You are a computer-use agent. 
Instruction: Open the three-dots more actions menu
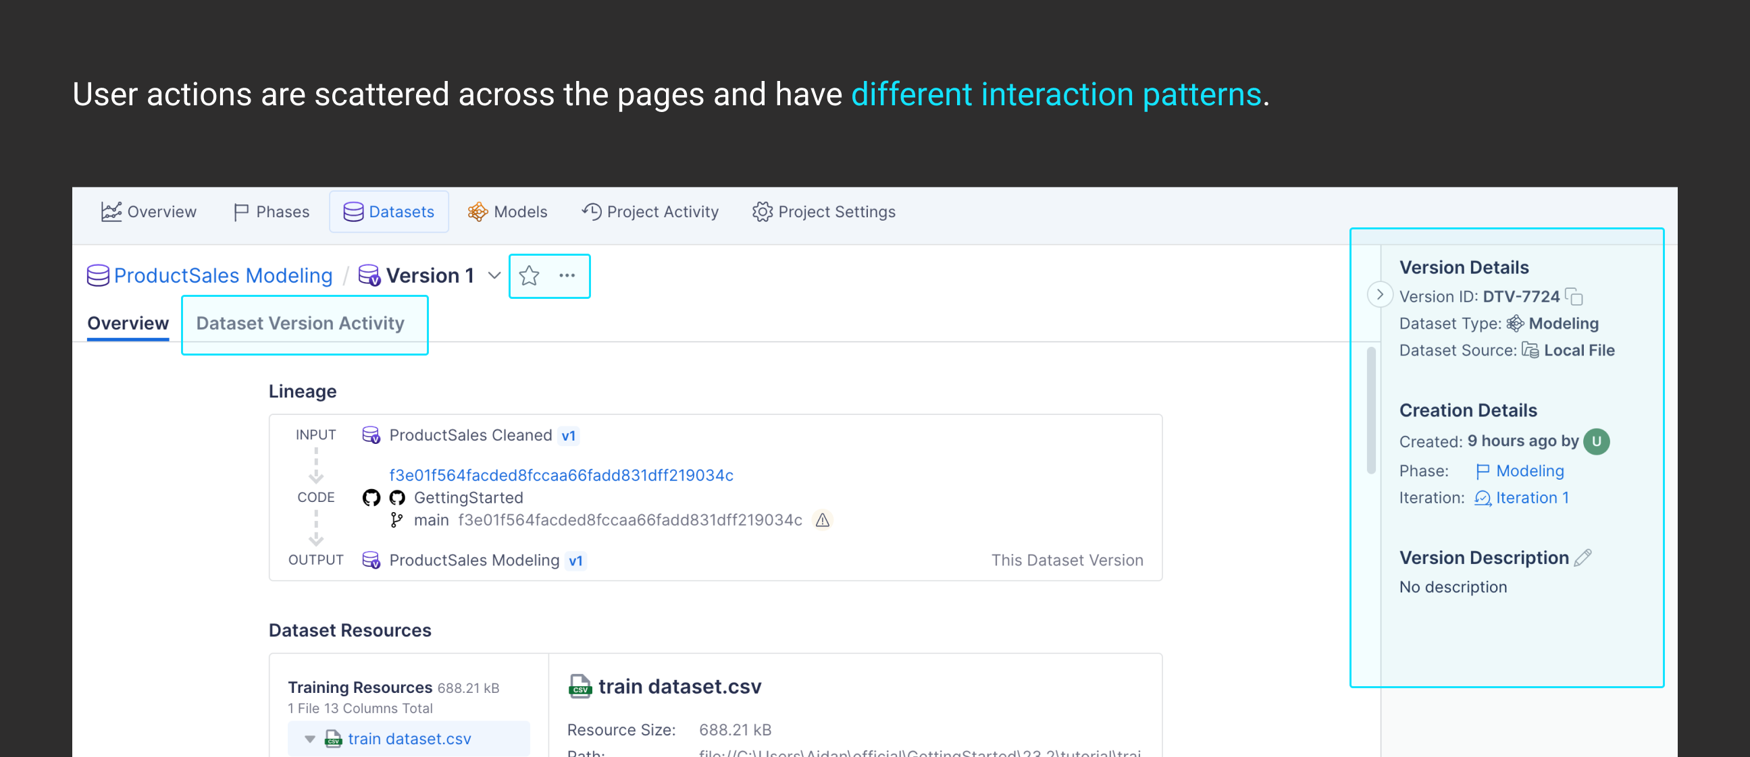coord(567,275)
